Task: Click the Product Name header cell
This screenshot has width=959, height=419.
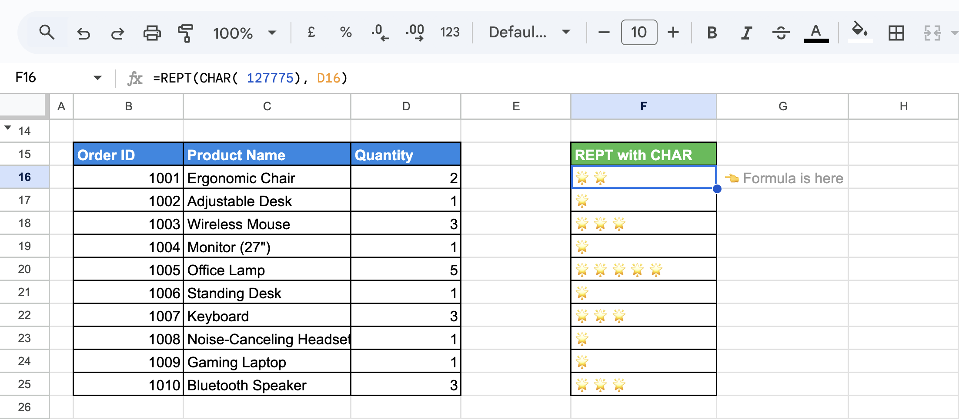Action: 267,154
